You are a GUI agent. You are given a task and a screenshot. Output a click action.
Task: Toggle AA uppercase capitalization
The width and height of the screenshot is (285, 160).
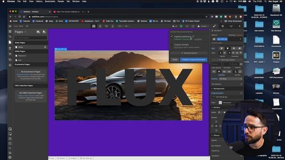[x=219, y=72]
